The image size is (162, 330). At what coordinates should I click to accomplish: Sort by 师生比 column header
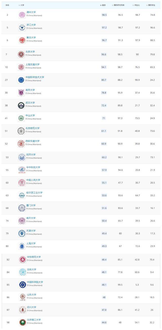click(136, 5)
